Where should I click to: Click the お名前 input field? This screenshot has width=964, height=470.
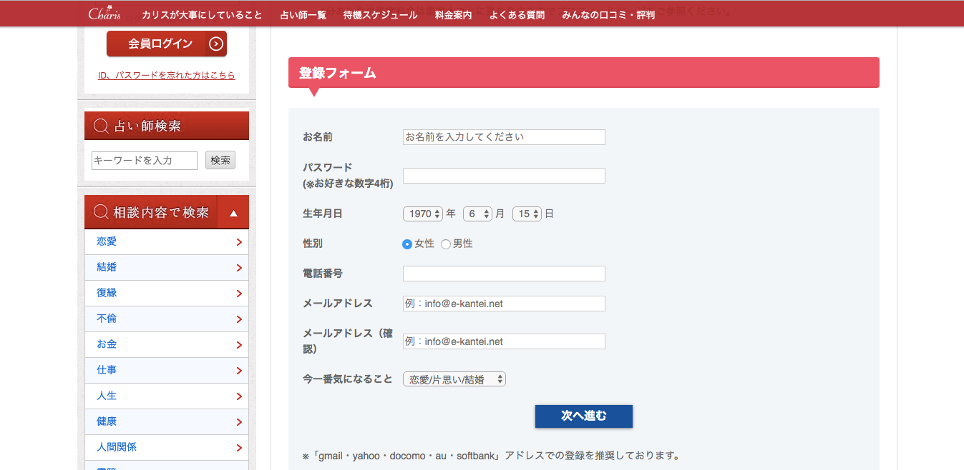click(x=504, y=137)
